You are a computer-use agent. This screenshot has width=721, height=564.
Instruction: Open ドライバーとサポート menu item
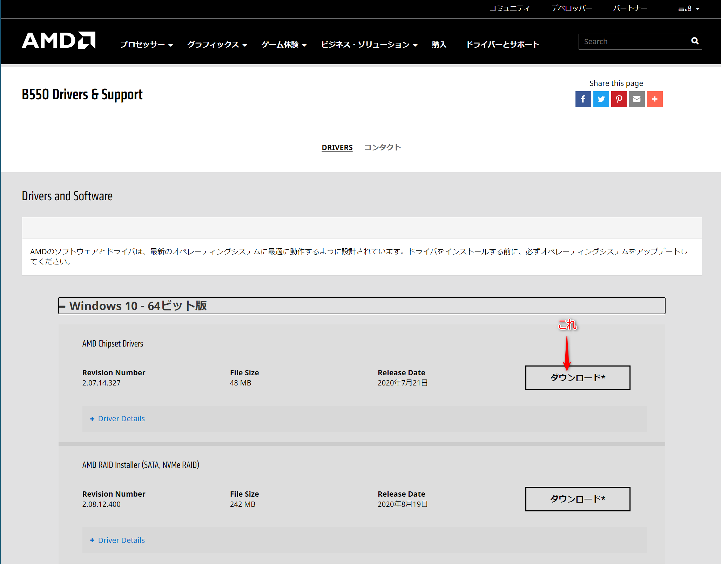click(502, 45)
